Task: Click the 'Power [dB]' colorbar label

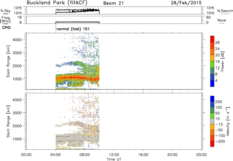Action: (222, 61)
